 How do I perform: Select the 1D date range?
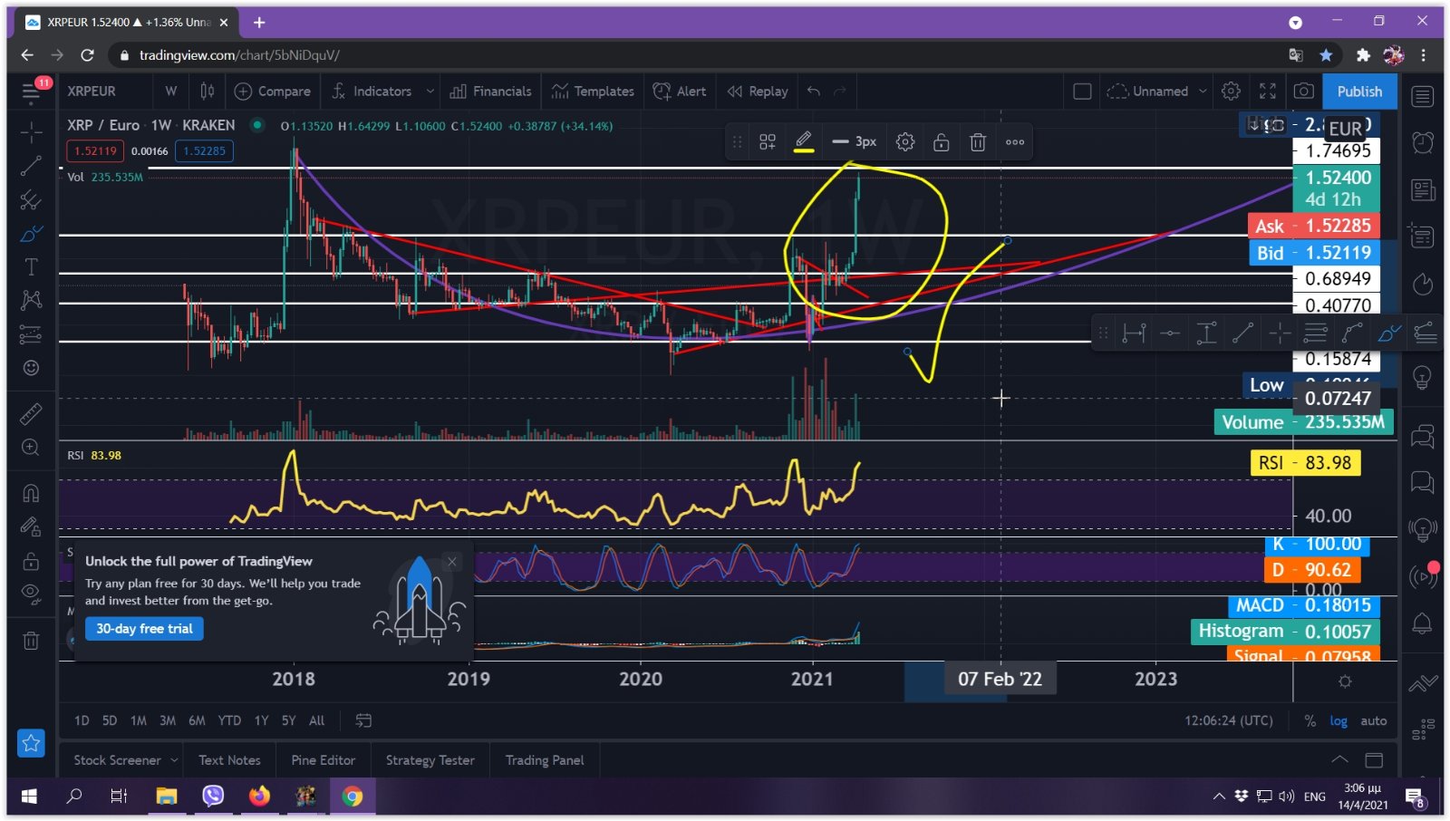click(82, 721)
